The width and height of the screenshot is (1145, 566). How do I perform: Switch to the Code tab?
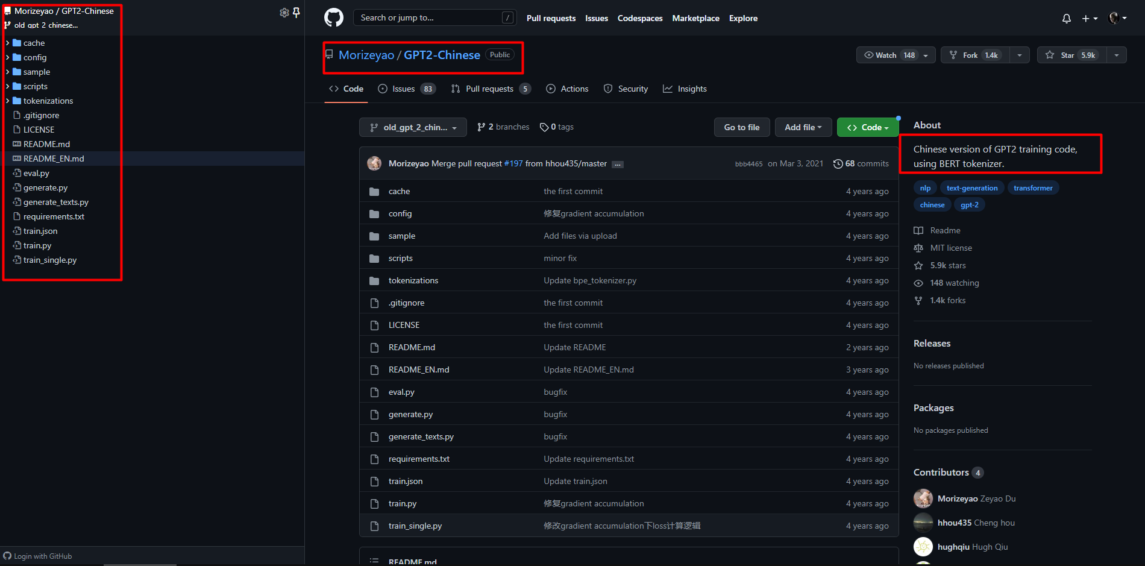[x=347, y=89]
